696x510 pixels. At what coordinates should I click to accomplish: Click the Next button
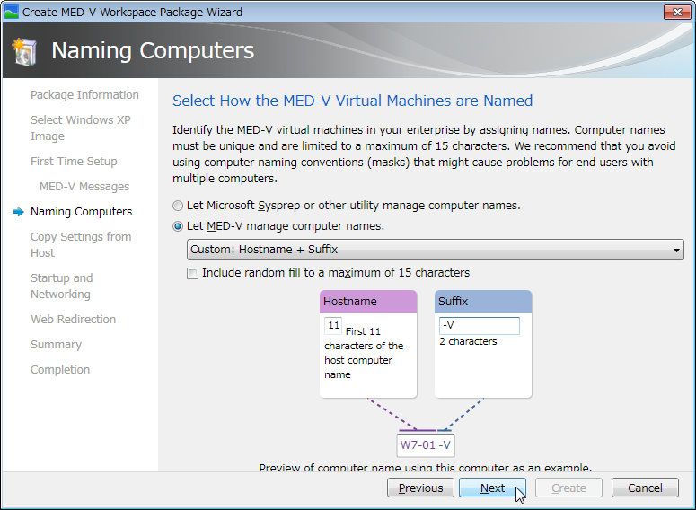(x=492, y=488)
